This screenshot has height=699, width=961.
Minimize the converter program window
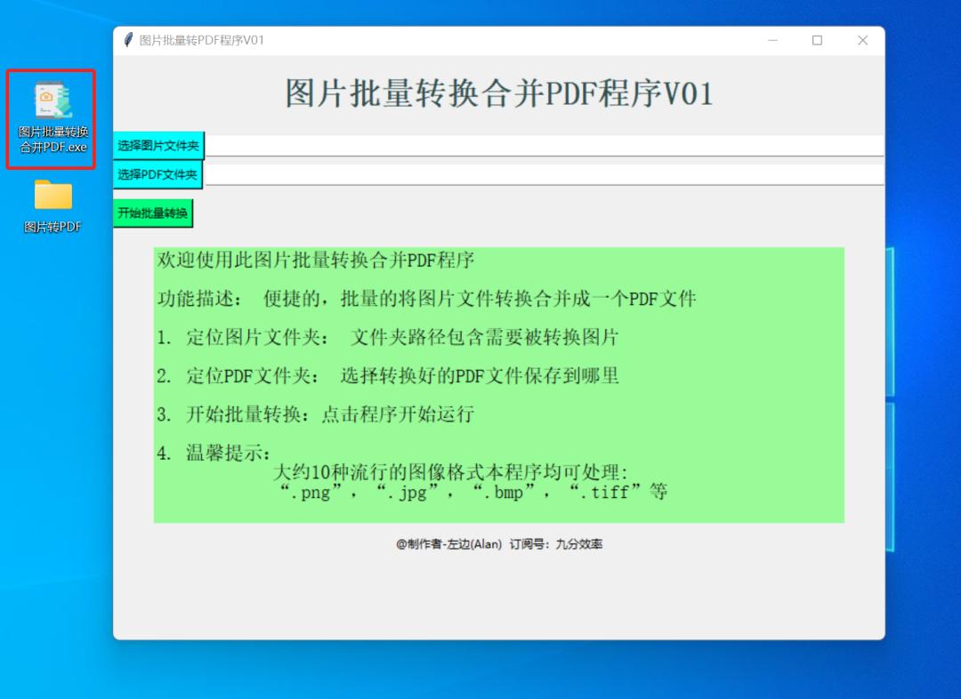click(772, 40)
